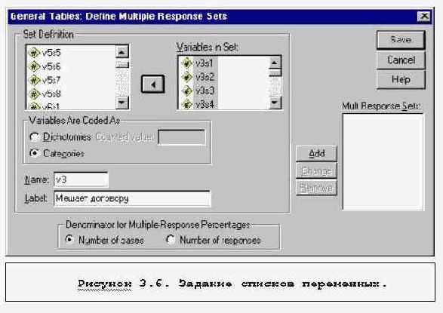443x313 pixels.
Task: Select v3s1 in Variables in Set
Action: (x=205, y=63)
